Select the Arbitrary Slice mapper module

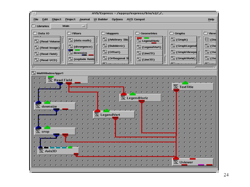115,39
